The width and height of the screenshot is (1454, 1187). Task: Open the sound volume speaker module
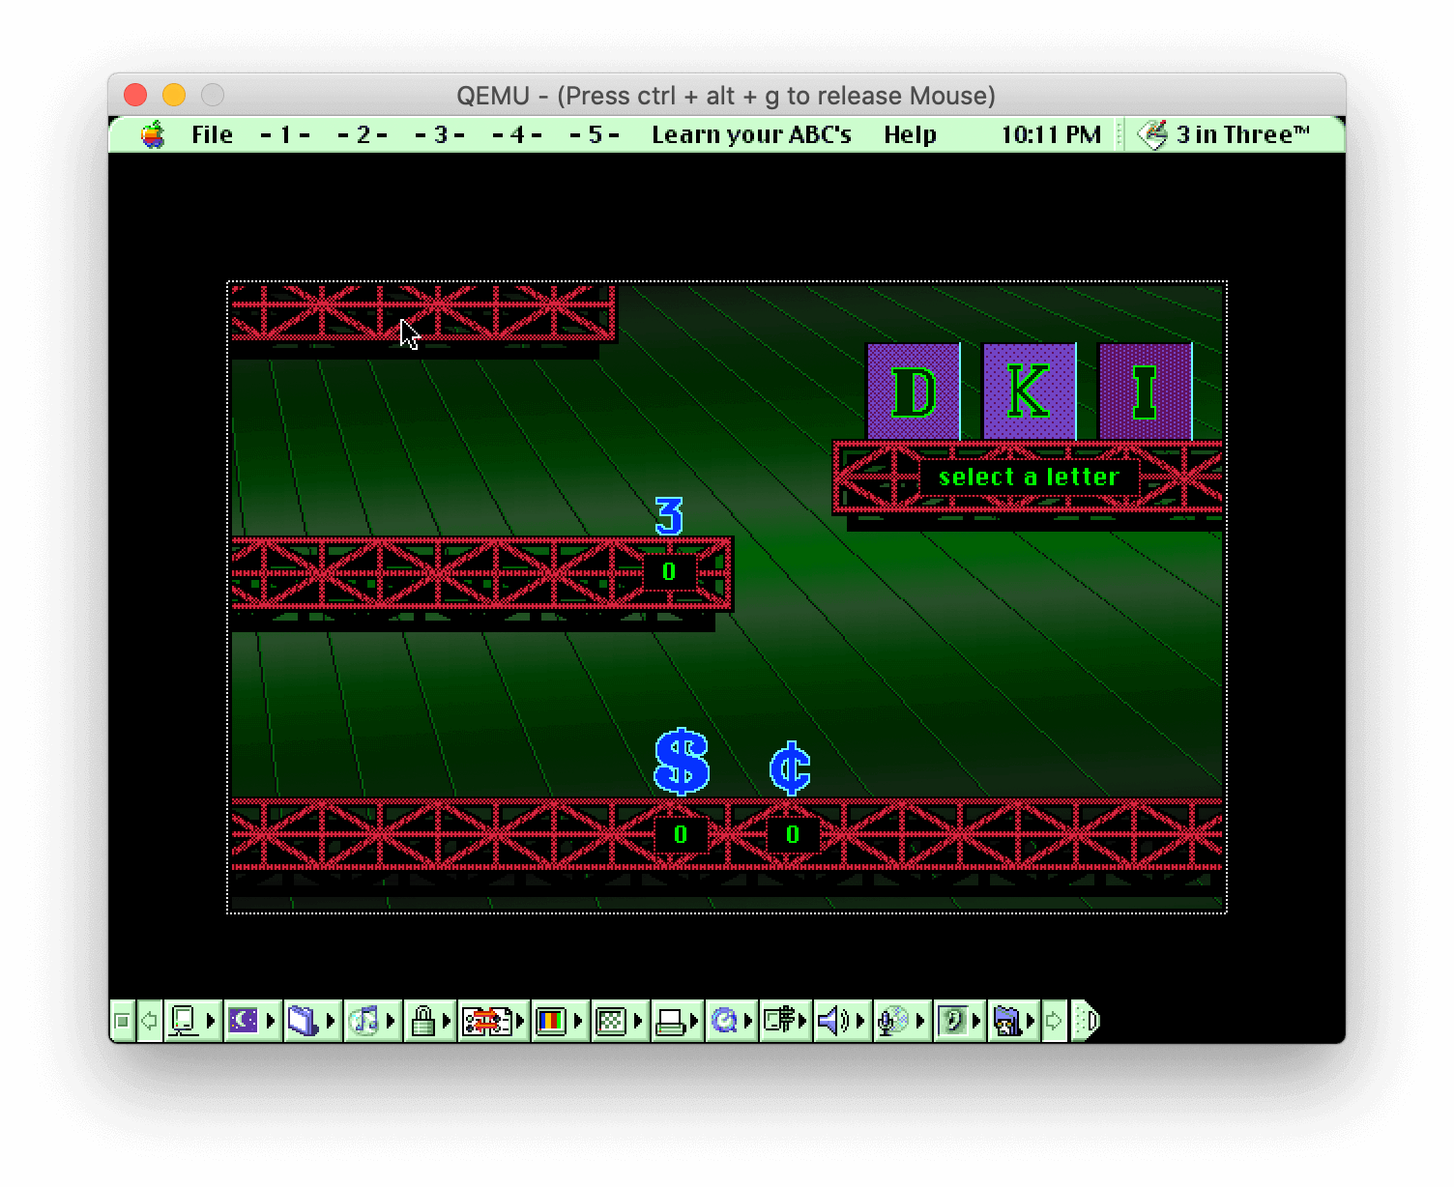pos(842,1021)
